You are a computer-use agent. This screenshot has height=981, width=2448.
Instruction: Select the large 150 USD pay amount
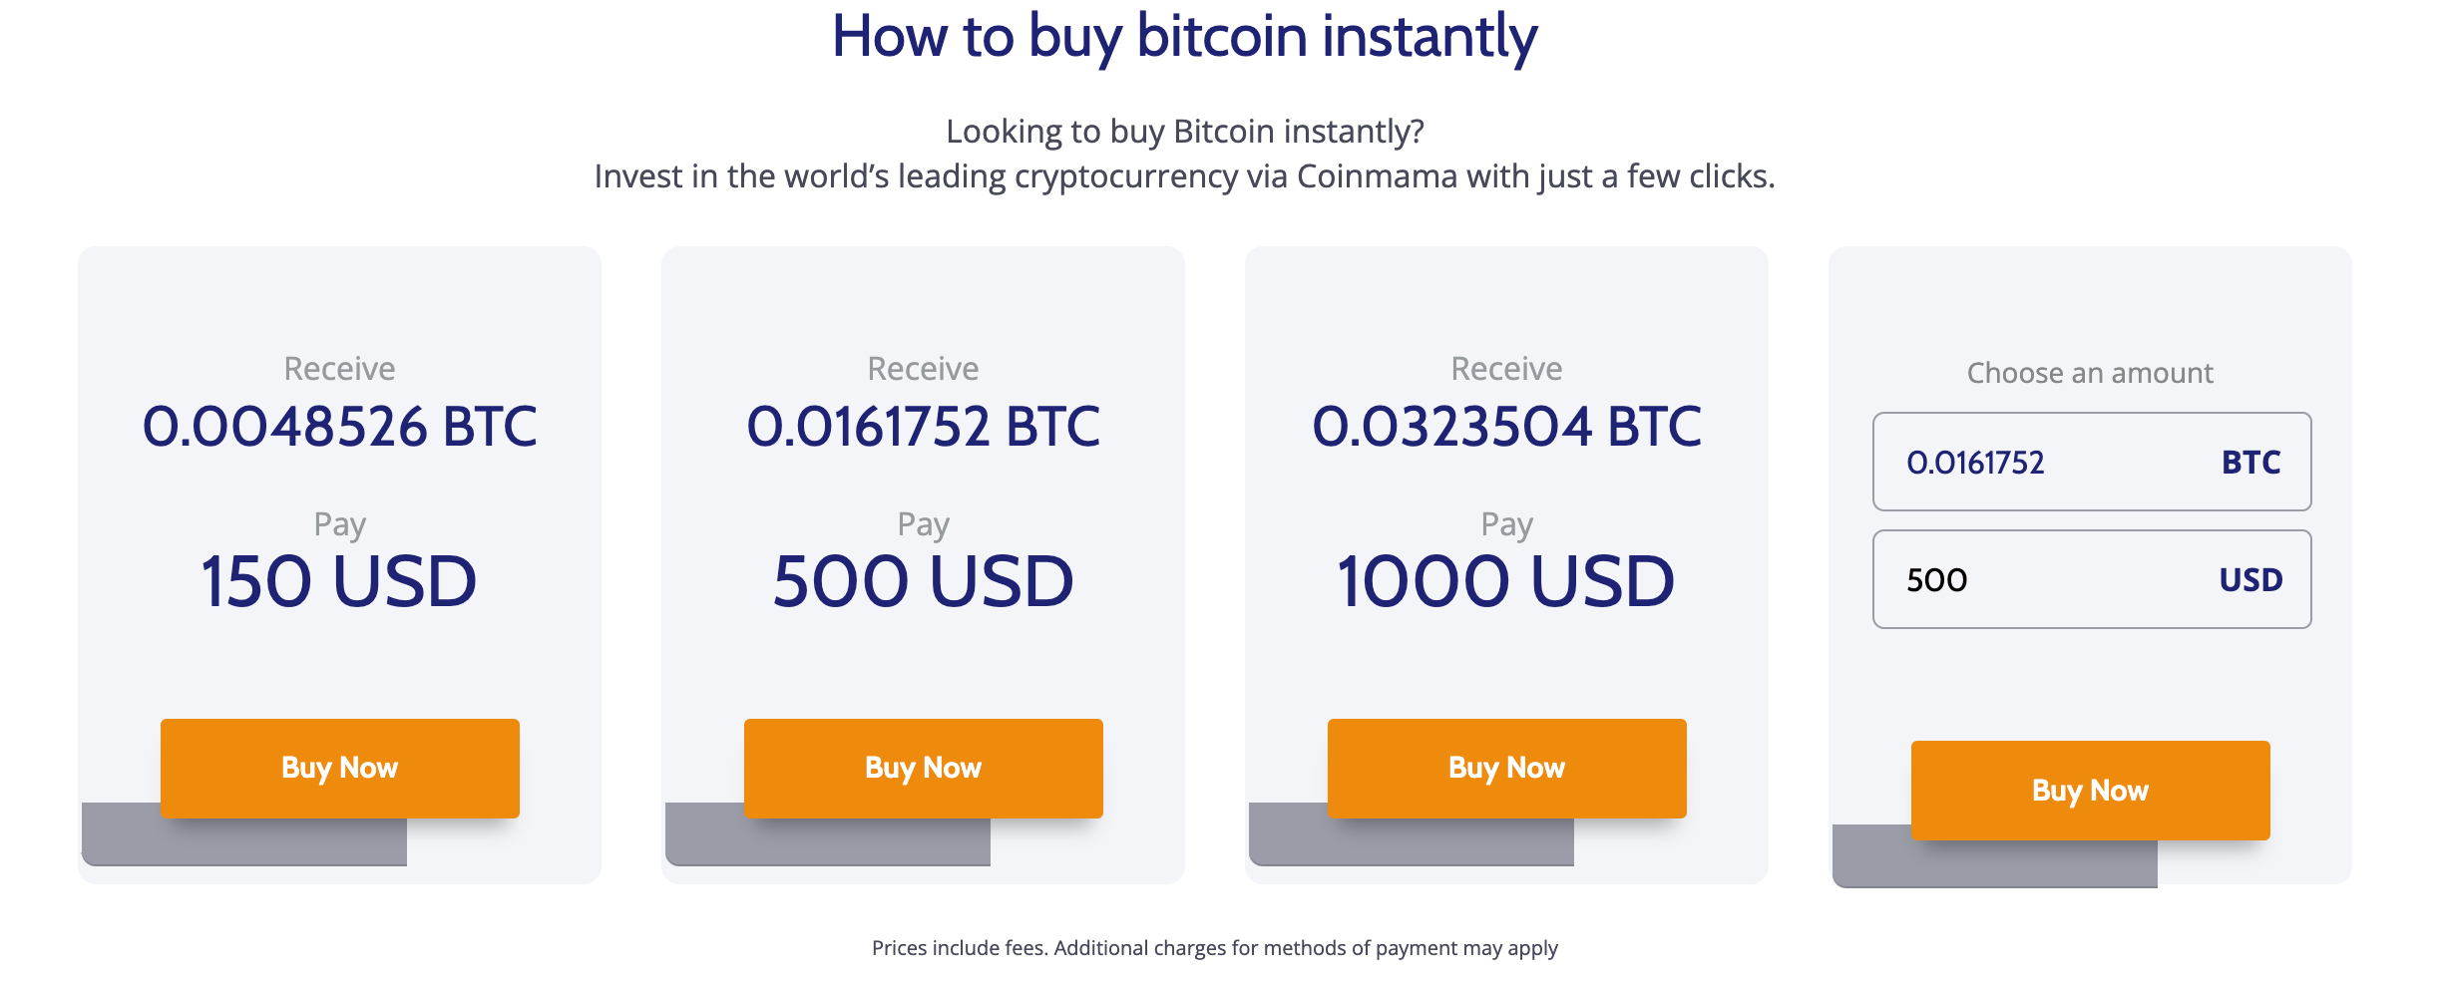(x=339, y=581)
